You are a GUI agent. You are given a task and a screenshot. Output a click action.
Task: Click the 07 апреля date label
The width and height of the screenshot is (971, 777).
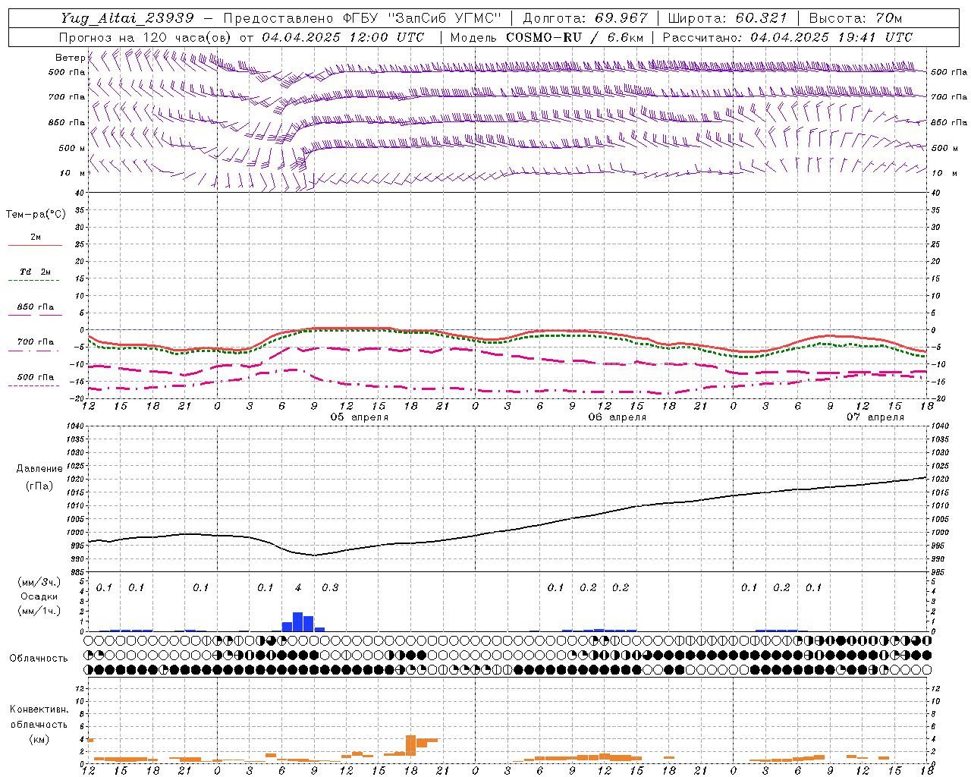[876, 417]
